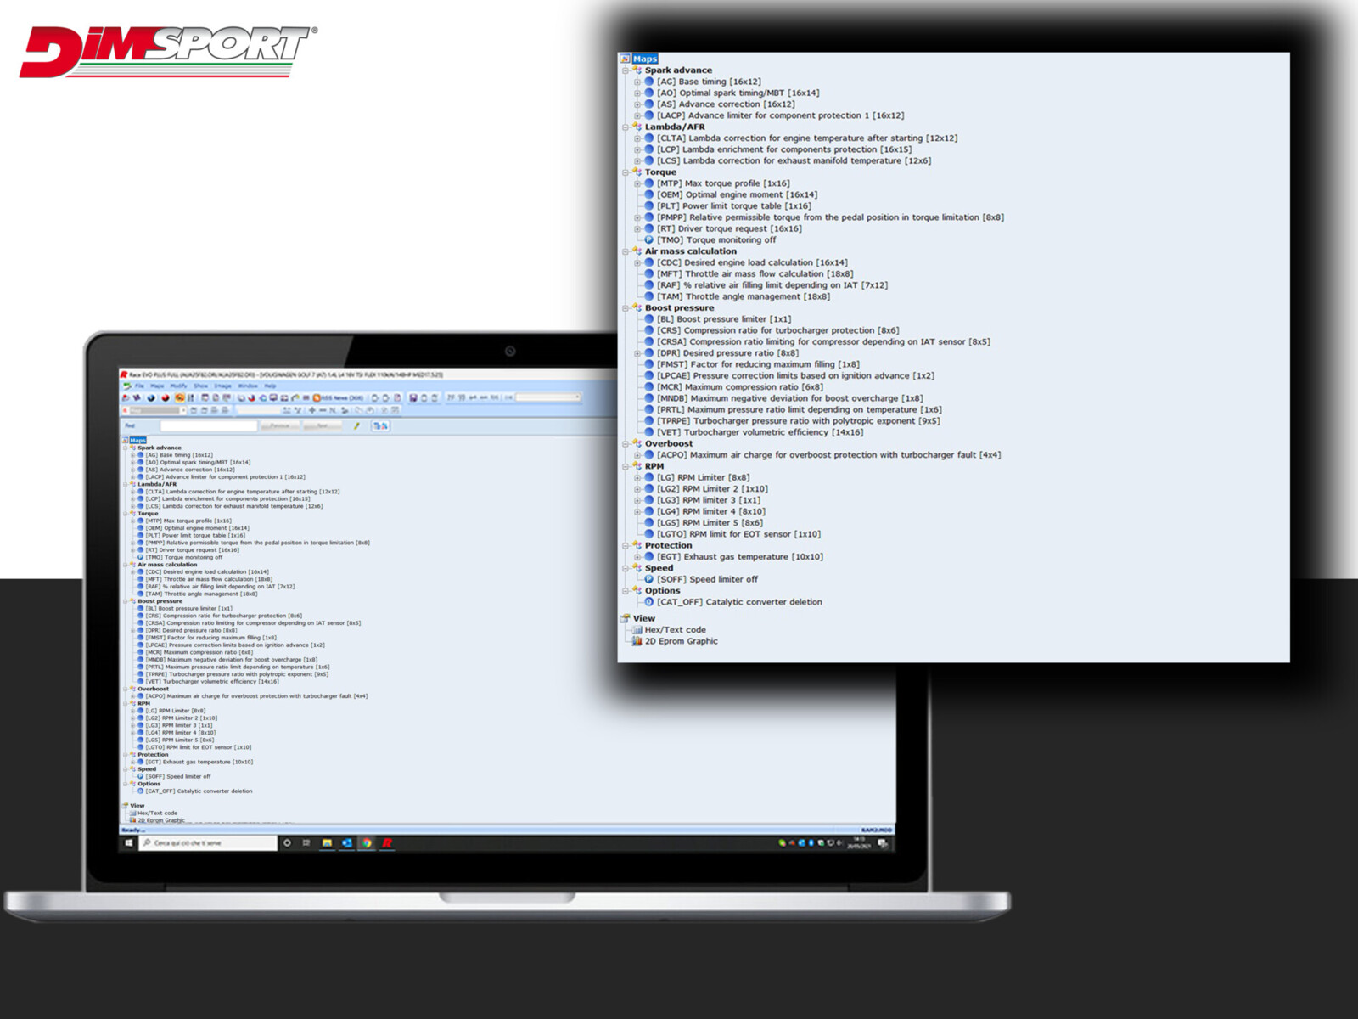Image resolution: width=1358 pixels, height=1019 pixels.
Task: Collapse the RPM group in enlarged panel
Action: point(626,466)
